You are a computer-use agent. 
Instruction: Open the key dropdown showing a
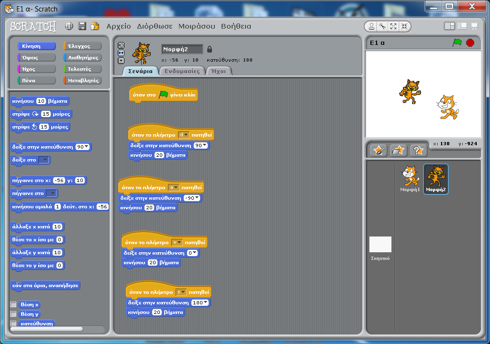(x=173, y=187)
